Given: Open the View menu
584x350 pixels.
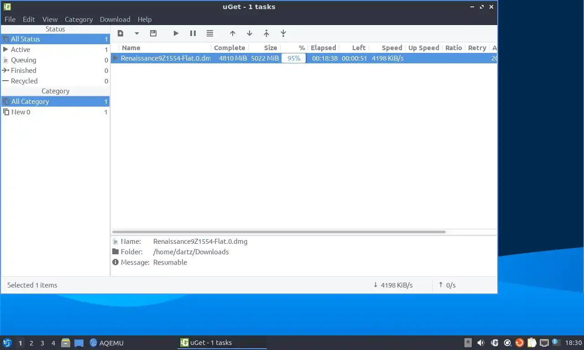Looking at the screenshot, I should [50, 19].
